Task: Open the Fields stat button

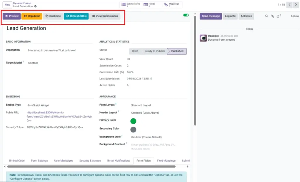Action: tap(152, 5)
